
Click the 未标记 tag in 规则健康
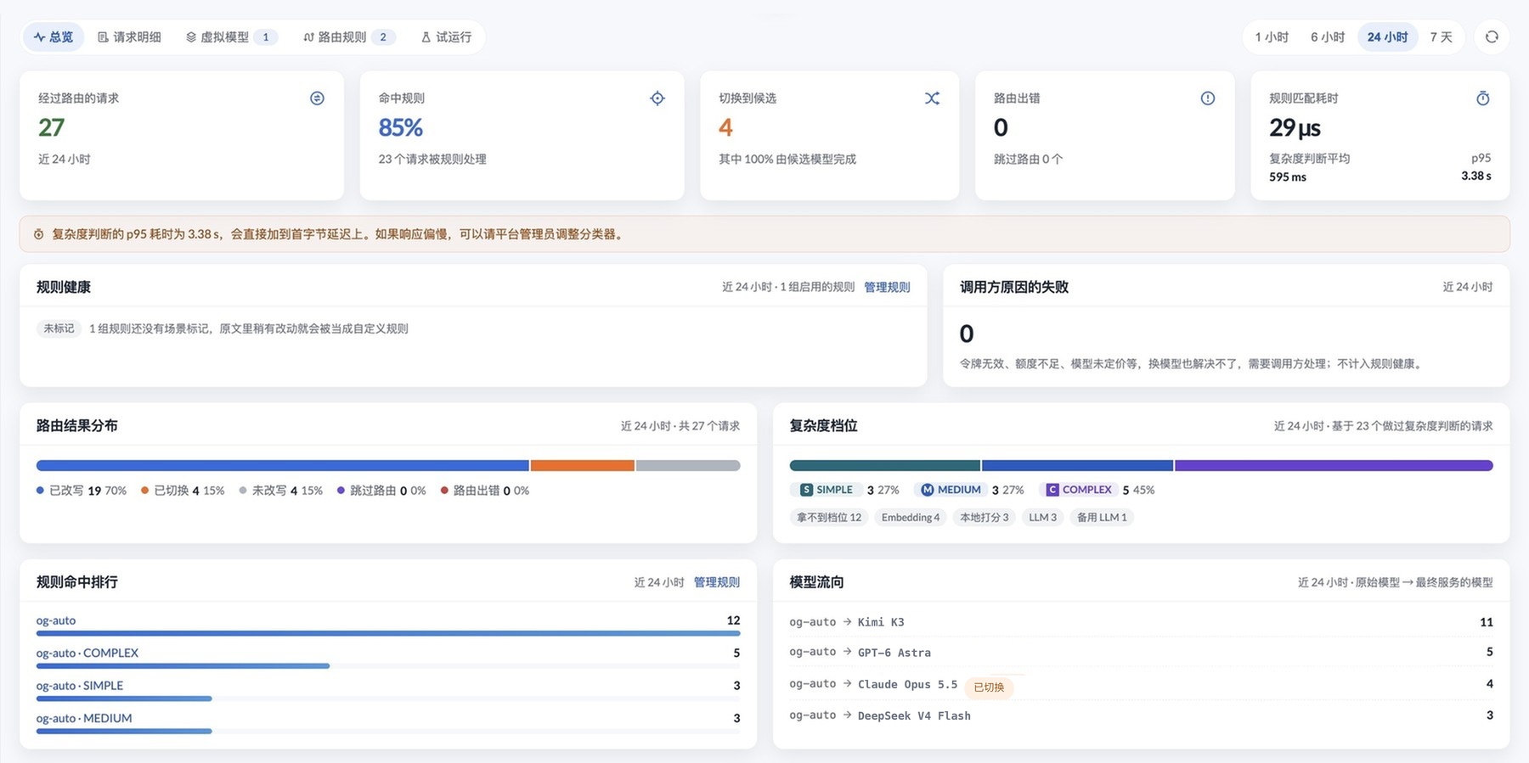click(x=59, y=328)
